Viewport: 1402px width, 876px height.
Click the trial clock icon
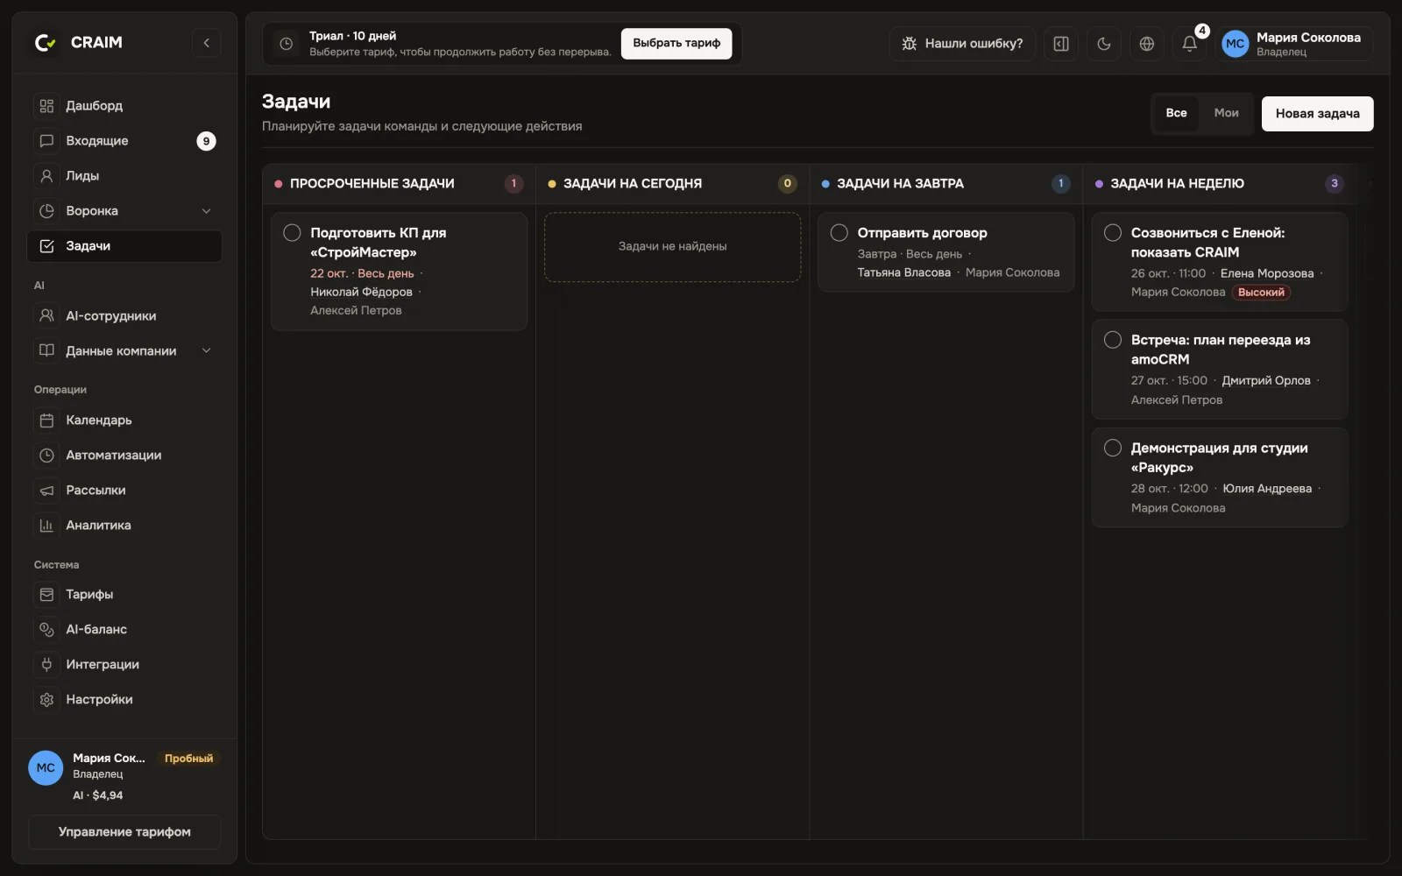(x=286, y=44)
